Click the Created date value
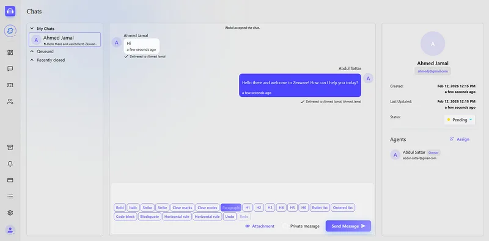The height and width of the screenshot is (241, 489). click(456, 88)
